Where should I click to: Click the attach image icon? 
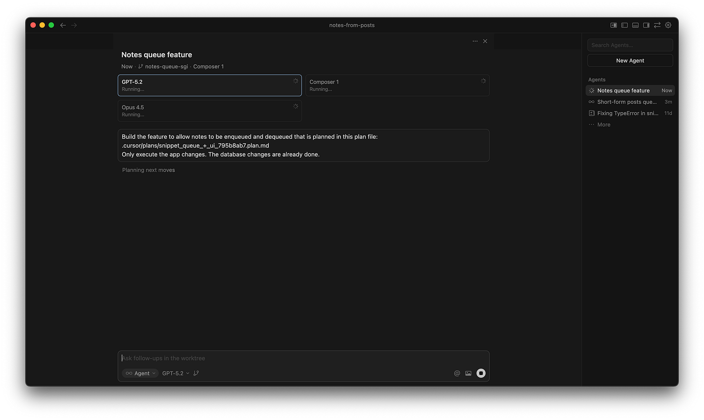468,373
